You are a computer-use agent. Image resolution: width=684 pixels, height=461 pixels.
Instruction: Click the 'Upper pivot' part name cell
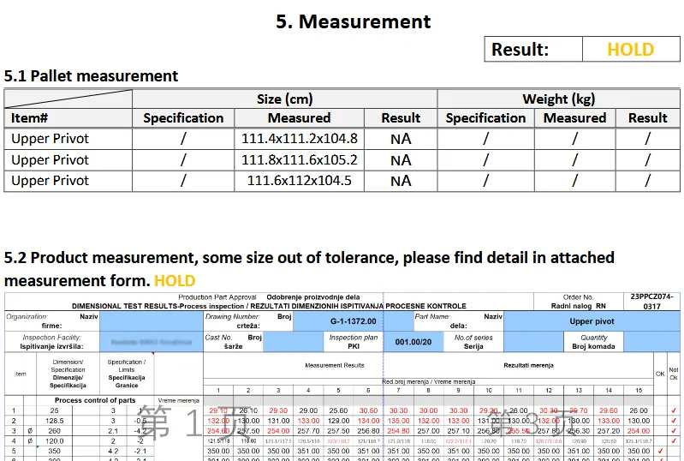coord(592,321)
